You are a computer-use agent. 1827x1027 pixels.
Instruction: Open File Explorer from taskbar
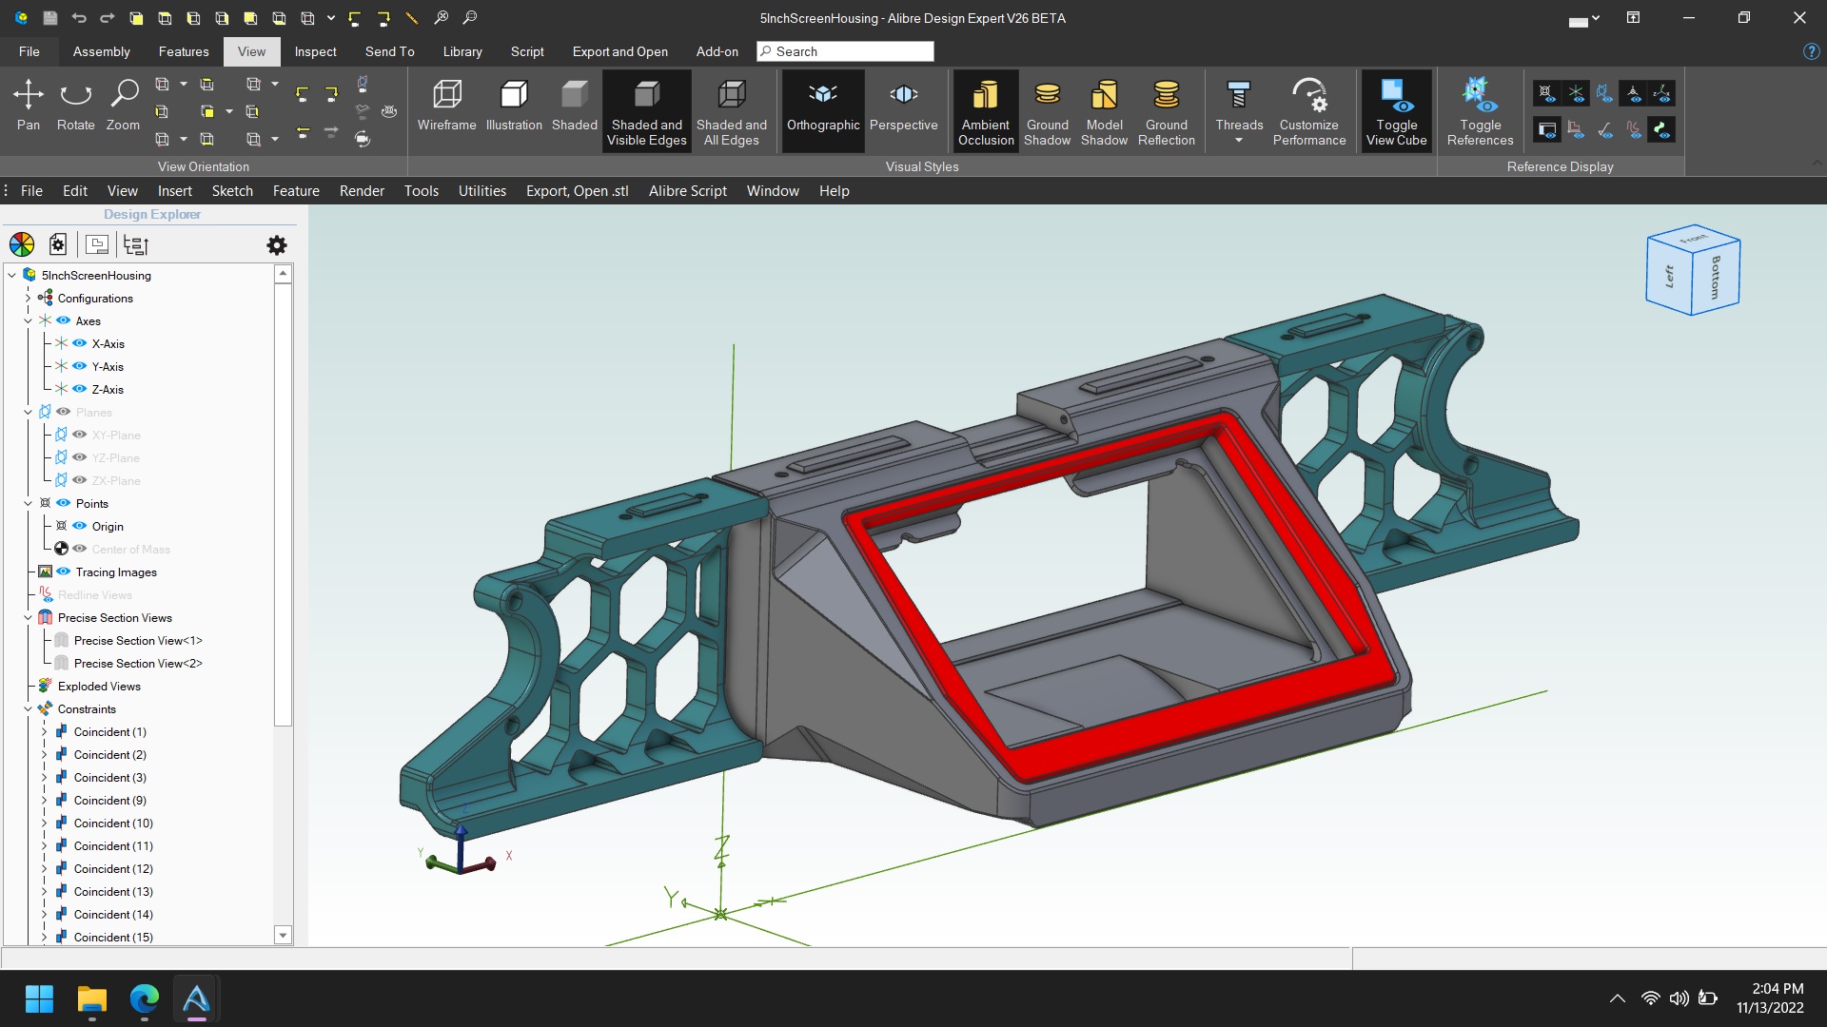91,999
